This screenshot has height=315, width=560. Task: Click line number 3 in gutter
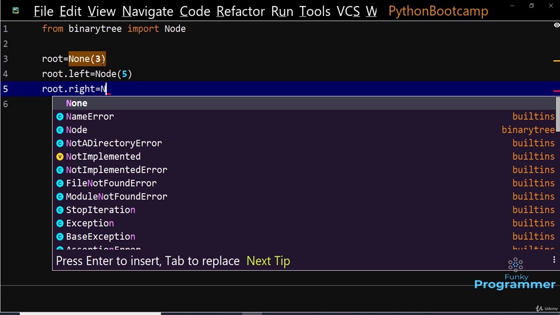pos(5,59)
